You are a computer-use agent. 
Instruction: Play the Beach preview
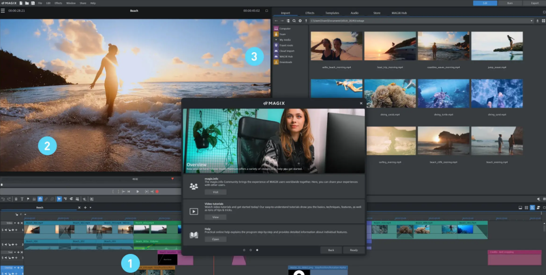[x=138, y=191]
